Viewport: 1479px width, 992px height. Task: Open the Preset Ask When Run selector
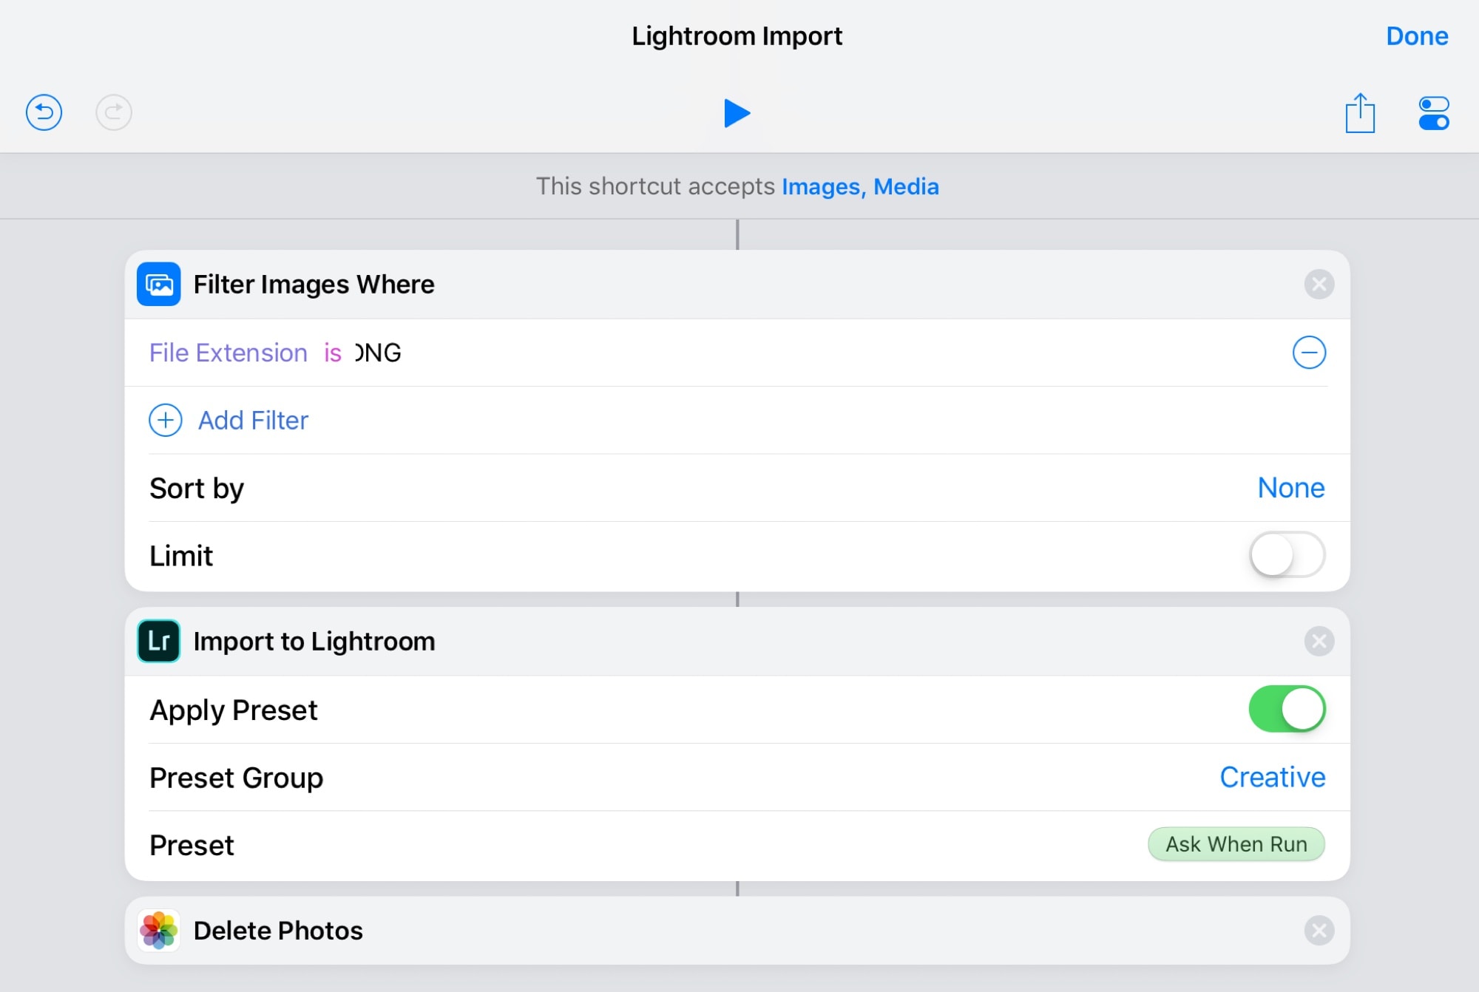(x=1236, y=844)
